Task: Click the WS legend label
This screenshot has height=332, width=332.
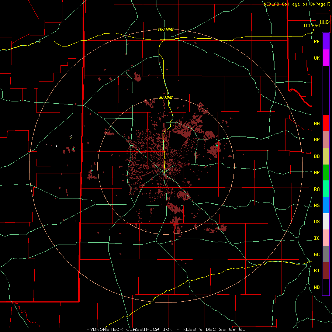Action: pyautogui.click(x=317, y=205)
